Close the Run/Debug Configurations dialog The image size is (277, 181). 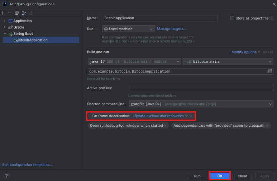point(274,4)
